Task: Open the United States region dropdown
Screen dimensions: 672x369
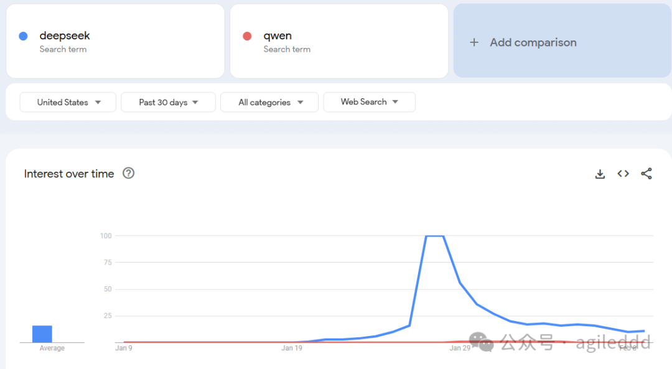Action: pyautogui.click(x=68, y=102)
